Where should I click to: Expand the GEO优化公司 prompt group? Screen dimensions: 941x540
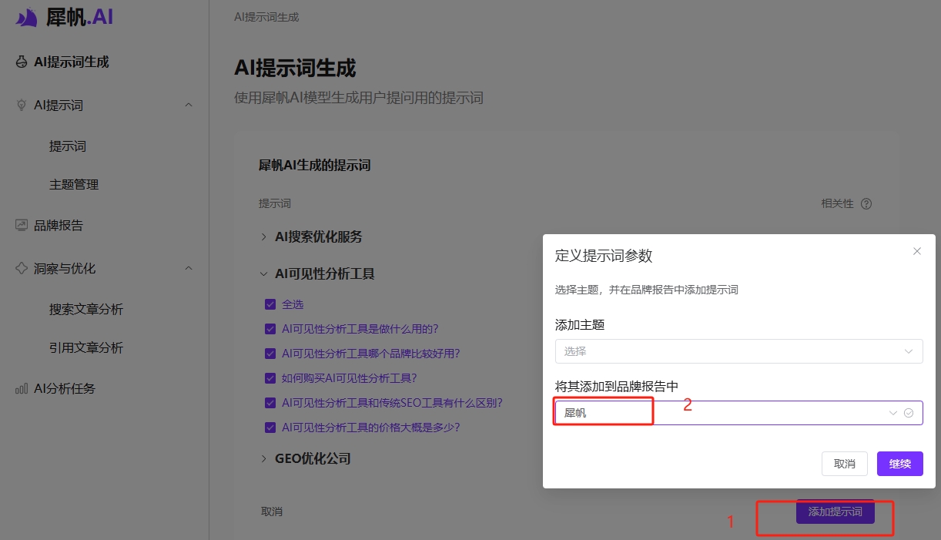(x=263, y=458)
